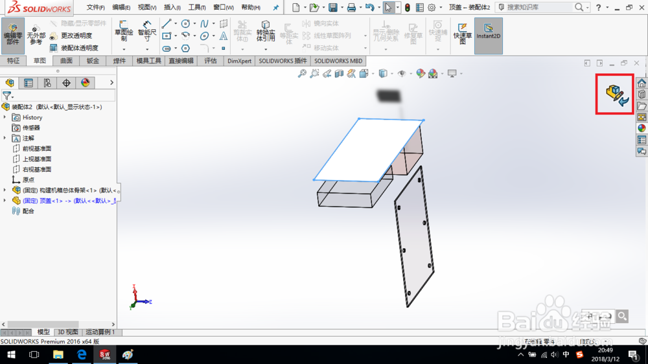Open dropdown under Sketch (草图绘制)
This screenshot has width=648, height=364.
click(124, 50)
